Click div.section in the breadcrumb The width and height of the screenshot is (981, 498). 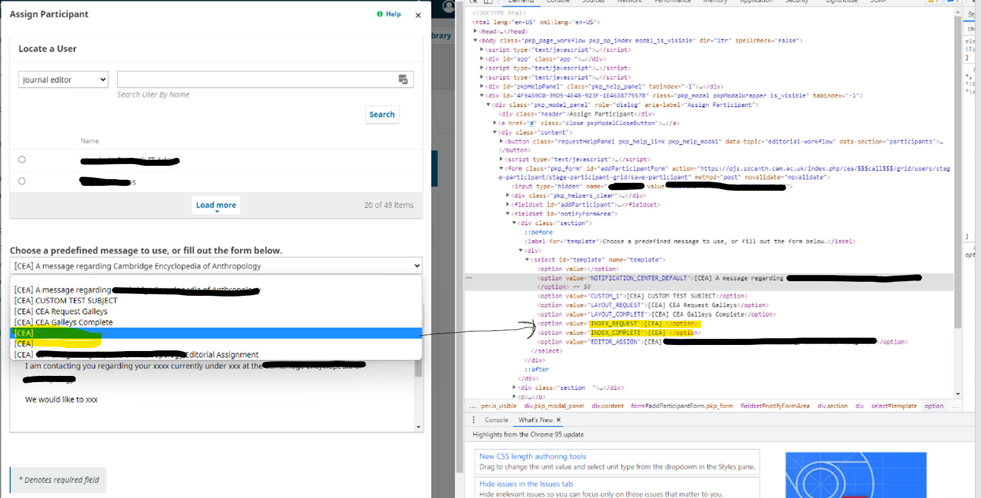[833, 406]
